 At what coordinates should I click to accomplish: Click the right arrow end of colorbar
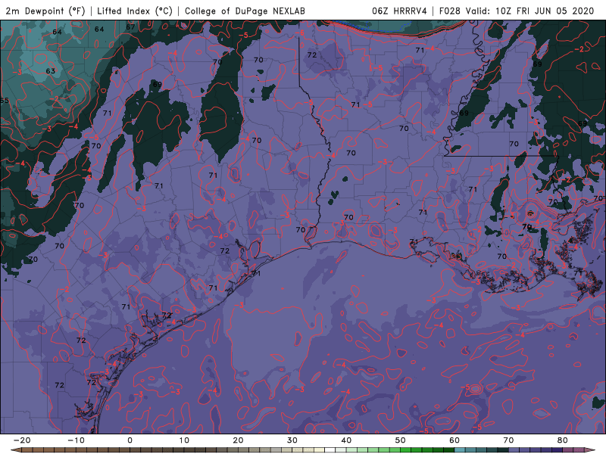coord(590,450)
